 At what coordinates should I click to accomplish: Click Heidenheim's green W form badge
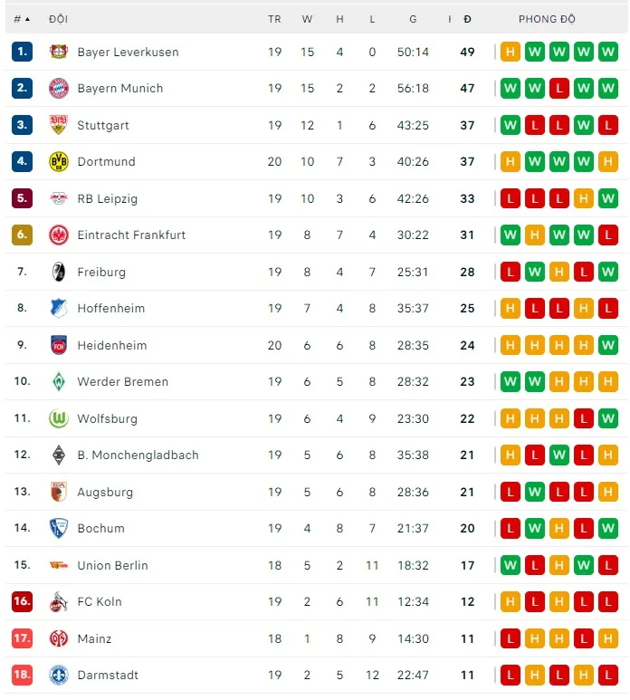point(607,345)
